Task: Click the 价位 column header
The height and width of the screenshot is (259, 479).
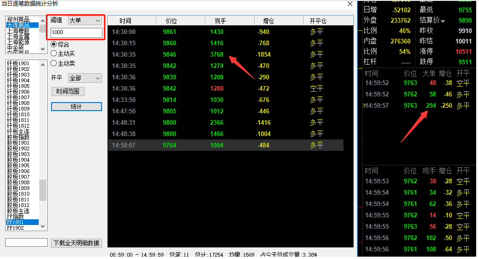Action: click(x=171, y=21)
